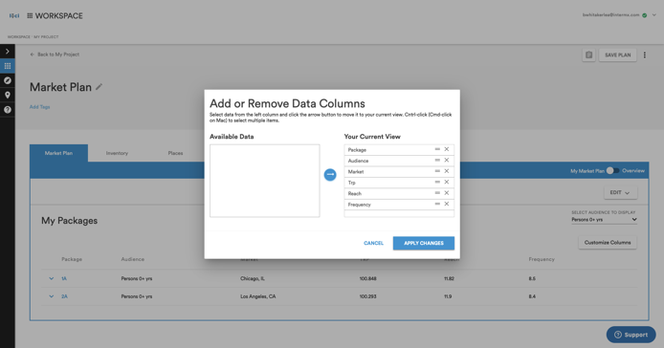Click the Los Angeles, CA market cell
The image size is (664, 348).
pos(258,296)
